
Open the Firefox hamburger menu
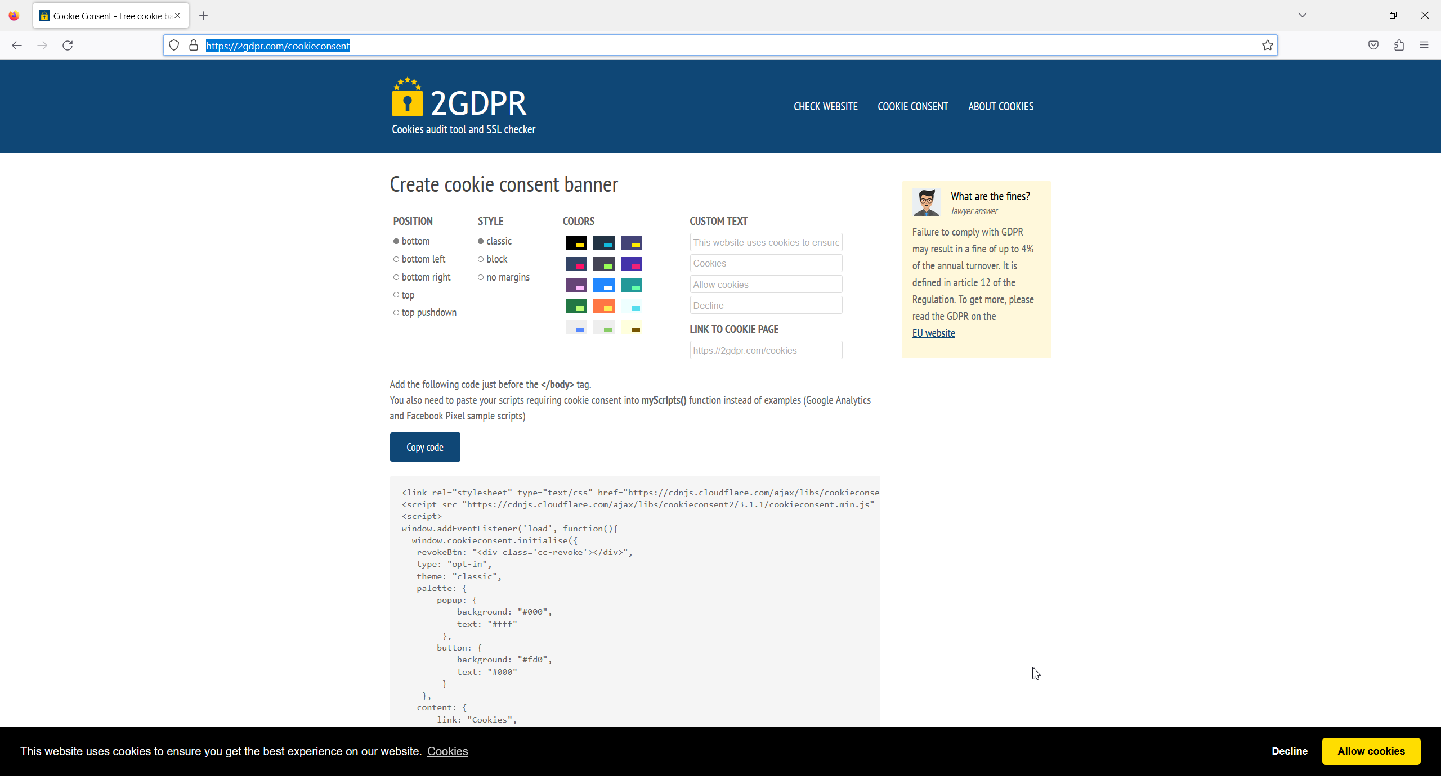point(1424,46)
